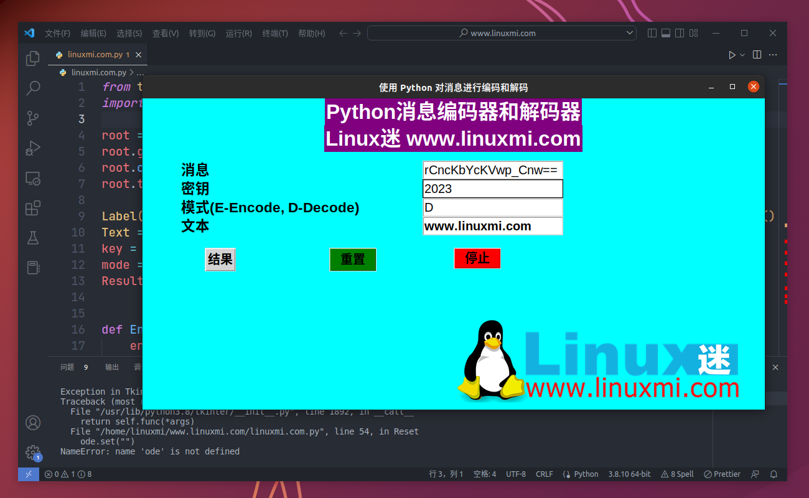This screenshot has height=498, width=809.
Task: Go back with the left navigation arrow
Action: pyautogui.click(x=342, y=33)
